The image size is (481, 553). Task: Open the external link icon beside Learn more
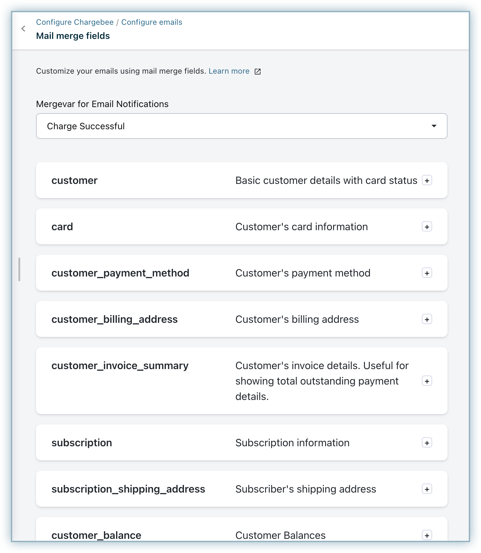click(258, 71)
